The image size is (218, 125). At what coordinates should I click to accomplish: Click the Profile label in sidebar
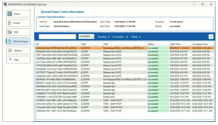coord(16,23)
